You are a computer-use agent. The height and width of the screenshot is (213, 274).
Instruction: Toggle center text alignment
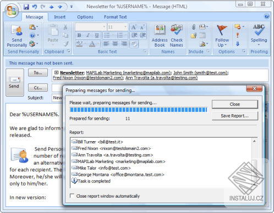(115, 44)
